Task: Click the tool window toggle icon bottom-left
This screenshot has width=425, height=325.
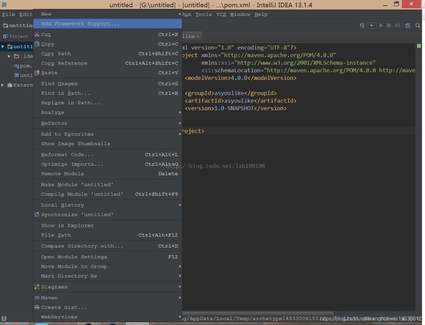Action: tap(4, 318)
